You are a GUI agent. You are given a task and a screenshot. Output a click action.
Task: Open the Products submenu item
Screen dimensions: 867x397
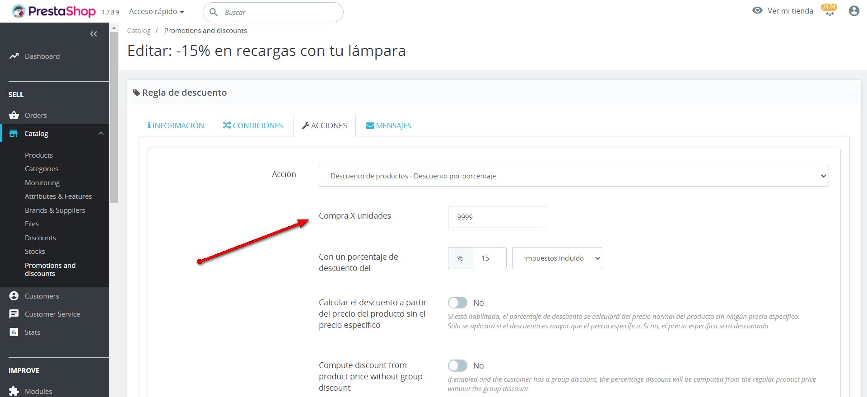coord(39,155)
